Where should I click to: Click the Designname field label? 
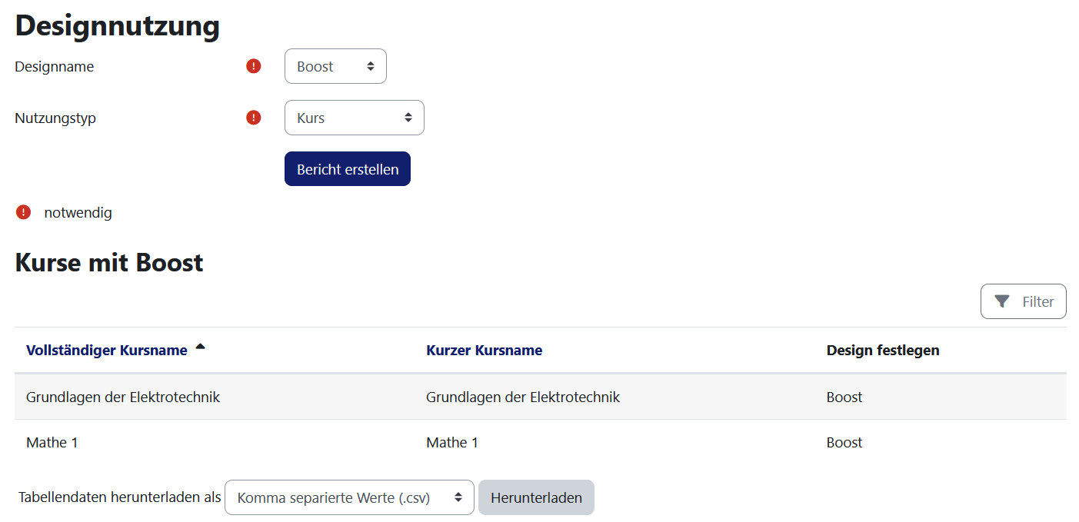[55, 67]
